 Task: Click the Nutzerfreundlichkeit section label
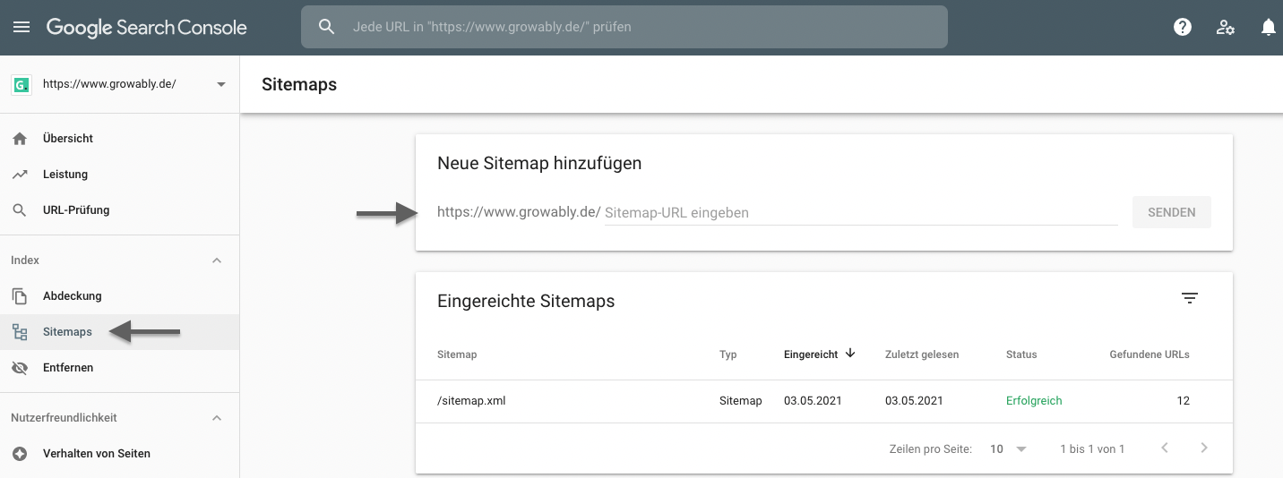pos(64,418)
